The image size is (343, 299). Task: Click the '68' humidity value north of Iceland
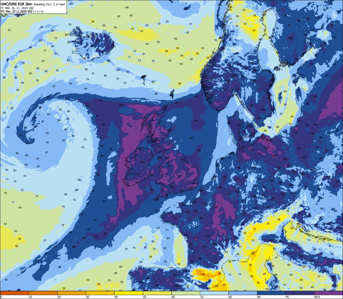click(x=127, y=8)
